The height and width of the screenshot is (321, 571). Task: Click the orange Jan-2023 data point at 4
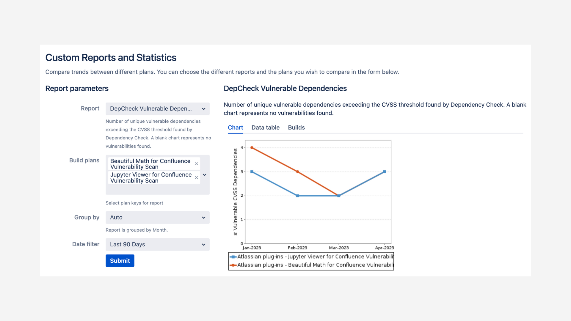pyautogui.click(x=252, y=148)
